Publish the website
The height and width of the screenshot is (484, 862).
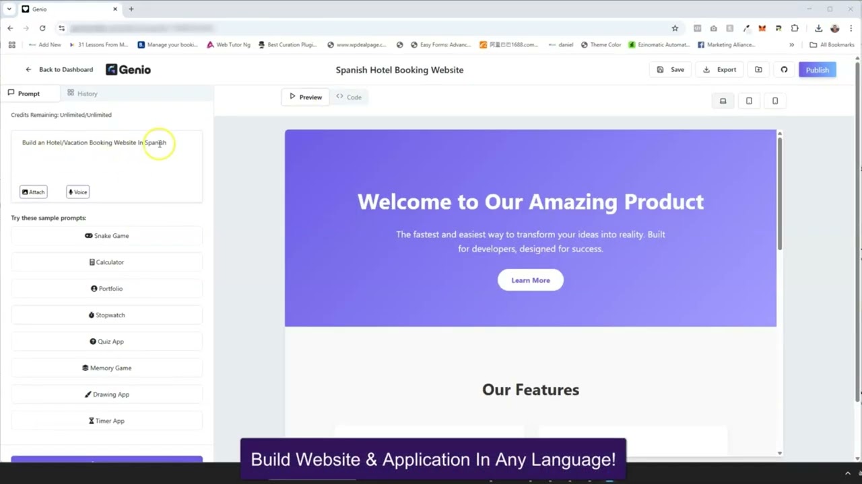coord(817,70)
